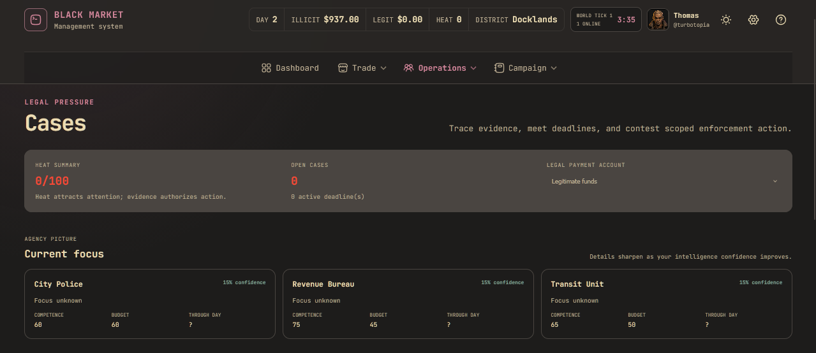816x353 pixels.
Task: Click the BLACK MARKET title text
Action: coord(89,15)
